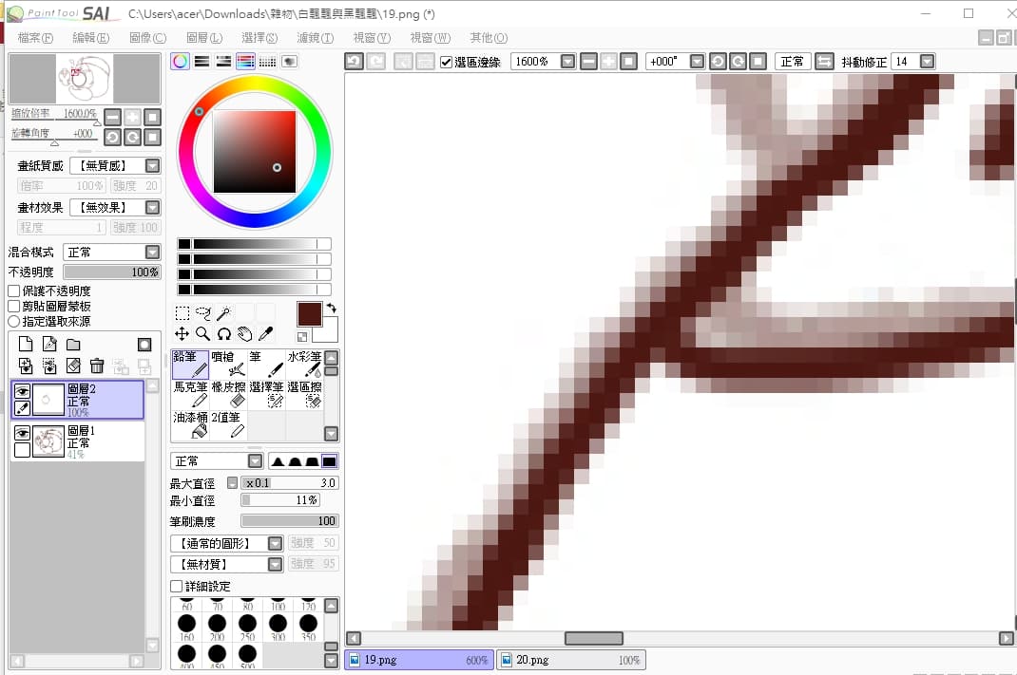Pick the zoom magnifier tool
This screenshot has height=675, width=1017.
tap(203, 334)
